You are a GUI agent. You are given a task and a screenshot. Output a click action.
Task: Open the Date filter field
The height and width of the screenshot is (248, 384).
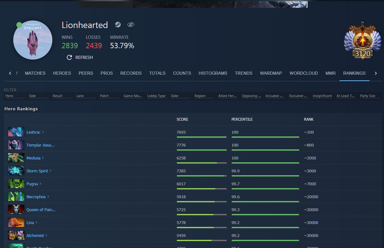pyautogui.click(x=181, y=96)
